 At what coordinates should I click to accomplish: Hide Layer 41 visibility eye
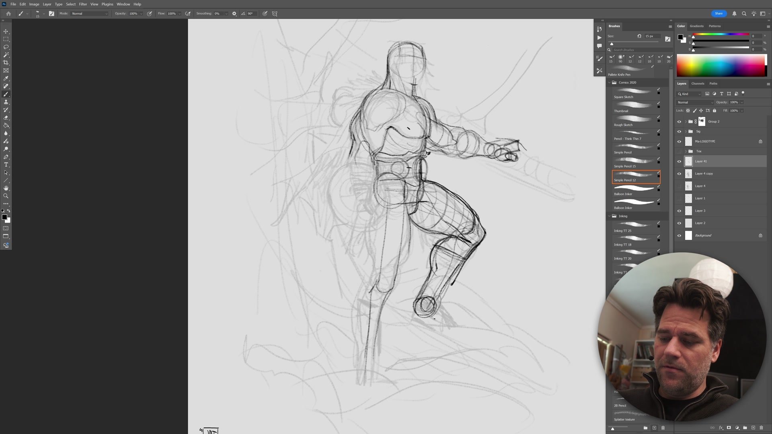[x=679, y=162]
